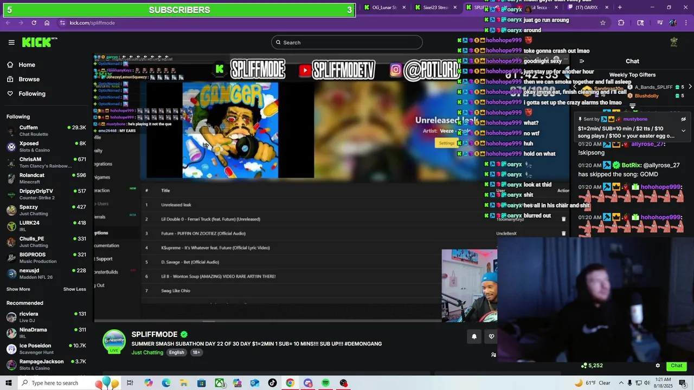The height and width of the screenshot is (390, 694).
Task: Click LURK24 avatar in Following list
Action: [x=11, y=226]
